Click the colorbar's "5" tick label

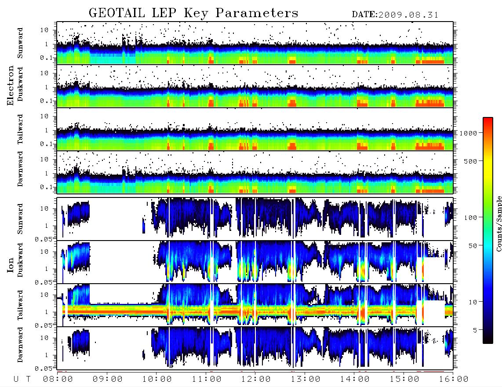coord(475,330)
